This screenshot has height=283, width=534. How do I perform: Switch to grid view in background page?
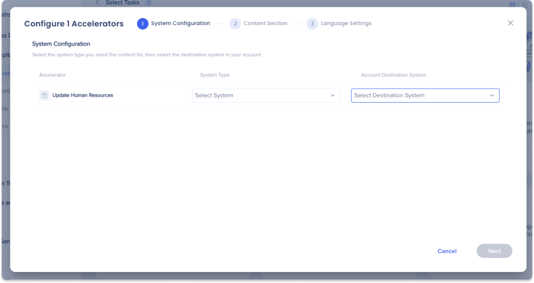click(513, 4)
